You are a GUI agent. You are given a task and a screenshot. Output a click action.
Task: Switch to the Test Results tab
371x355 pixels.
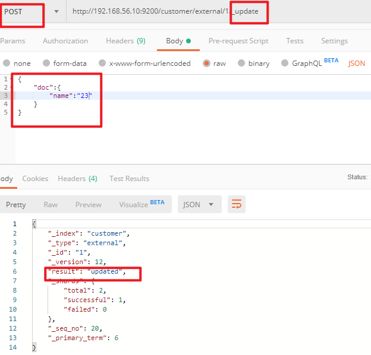129,179
